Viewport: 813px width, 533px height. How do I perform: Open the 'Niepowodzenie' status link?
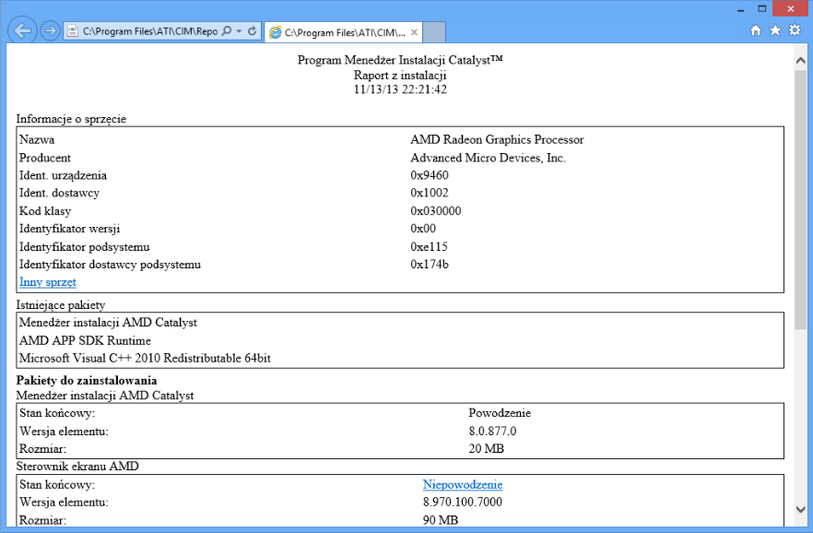[463, 484]
